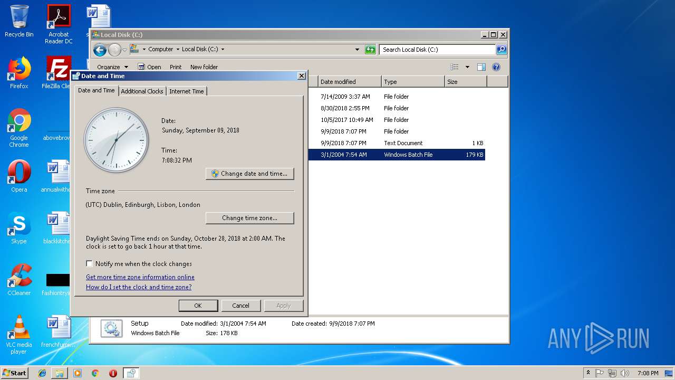Cancel the Date and Time dialog

point(240,306)
